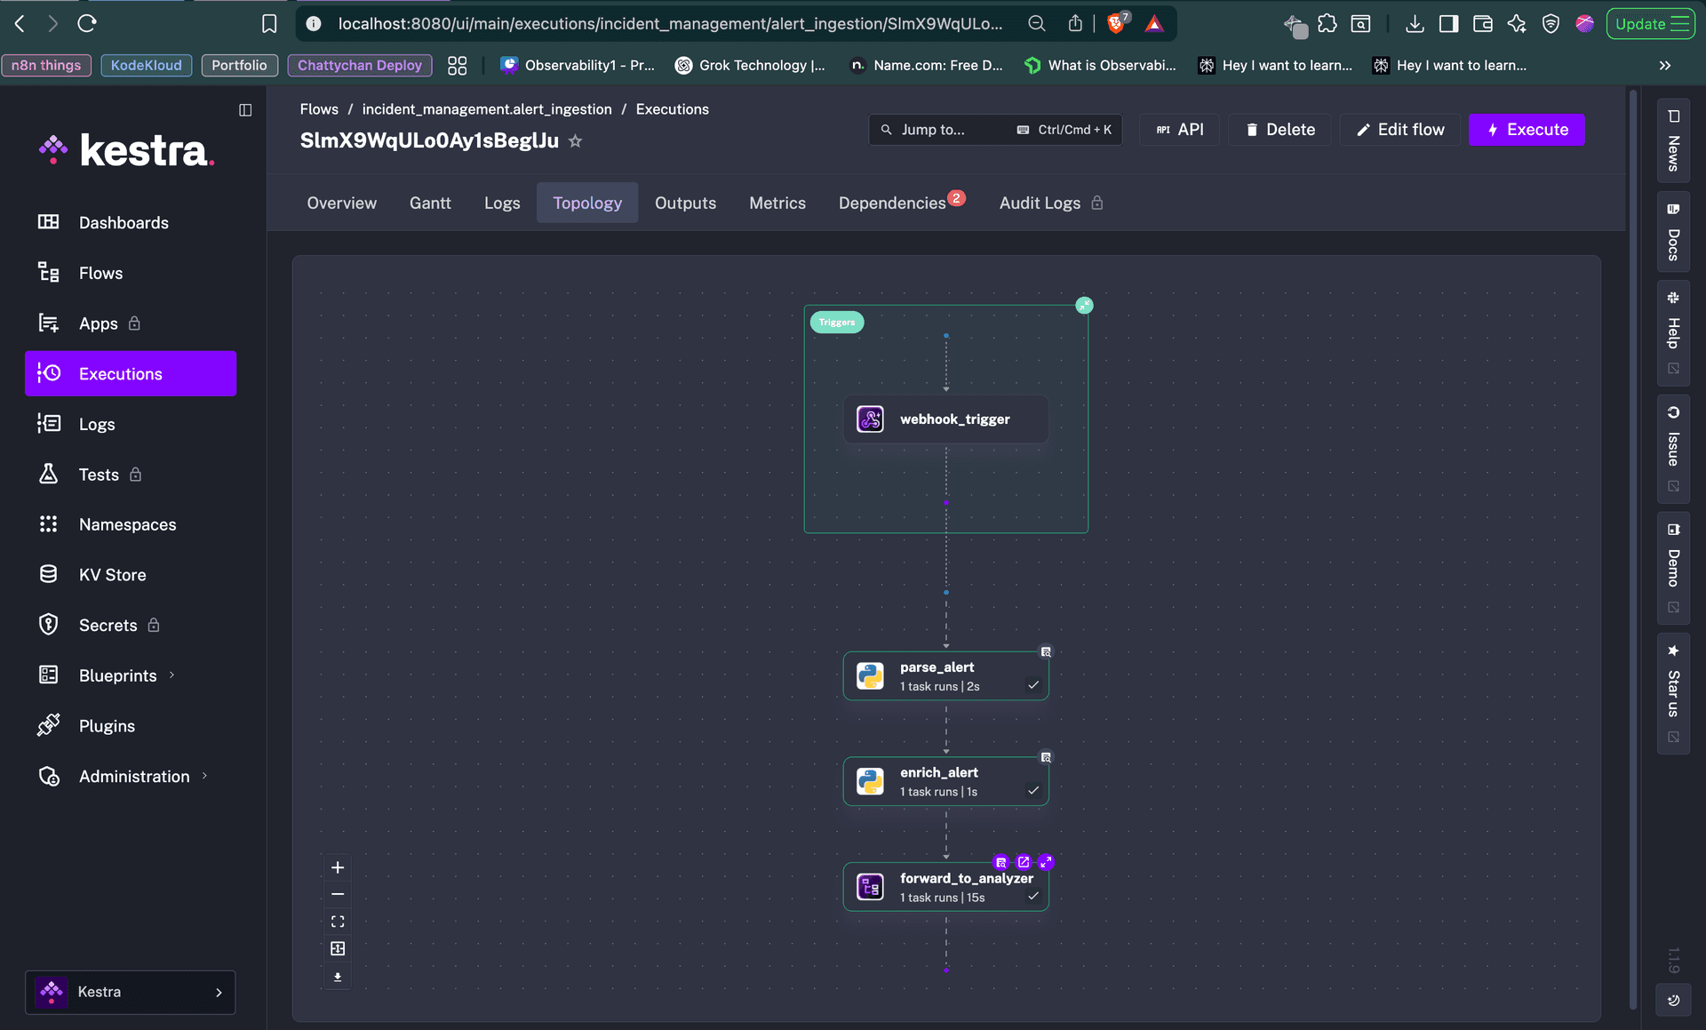Open the Namespaces section
The width and height of the screenshot is (1706, 1030).
coord(127,524)
